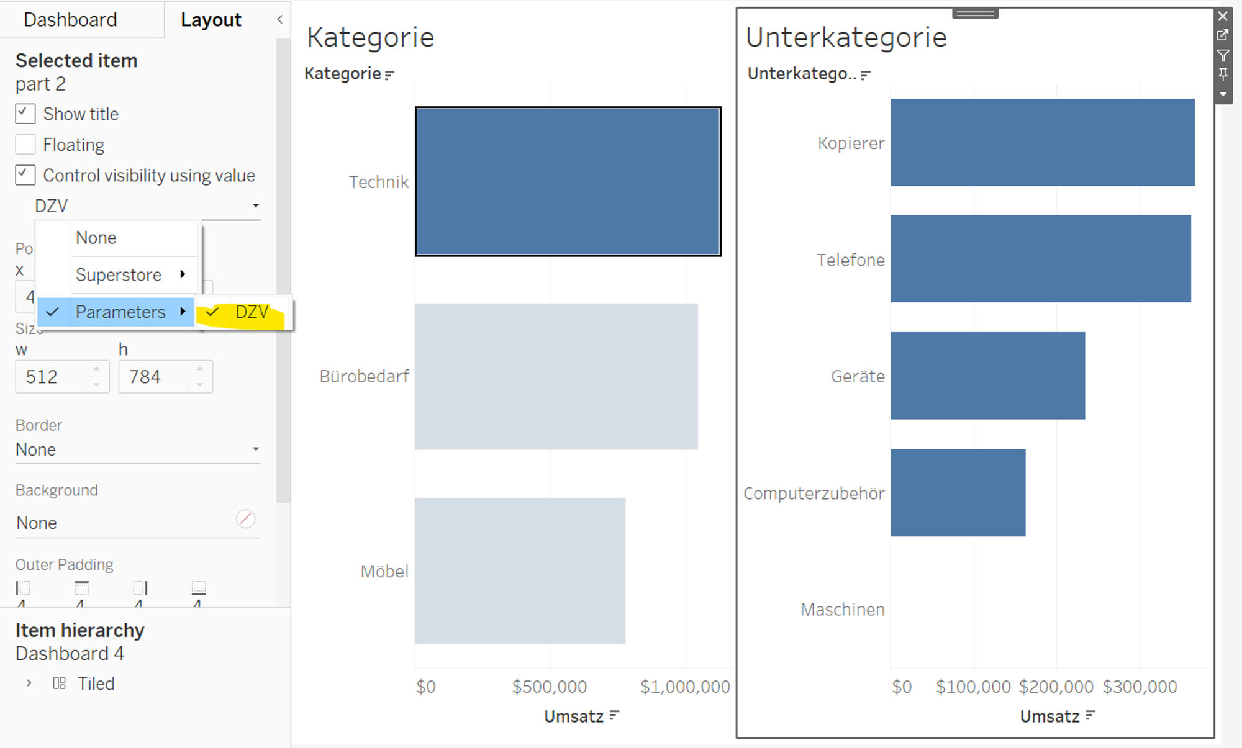Click sort icon on Kategorie Umsatz axis
The width and height of the screenshot is (1242, 748).
coord(615,716)
